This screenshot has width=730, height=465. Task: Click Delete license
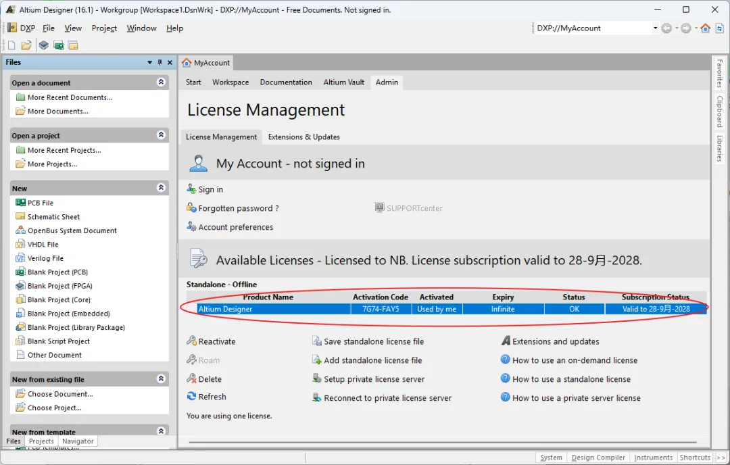[210, 379]
